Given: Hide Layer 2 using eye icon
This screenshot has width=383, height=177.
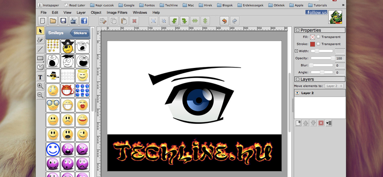Looking at the screenshot, I should coord(297,93).
